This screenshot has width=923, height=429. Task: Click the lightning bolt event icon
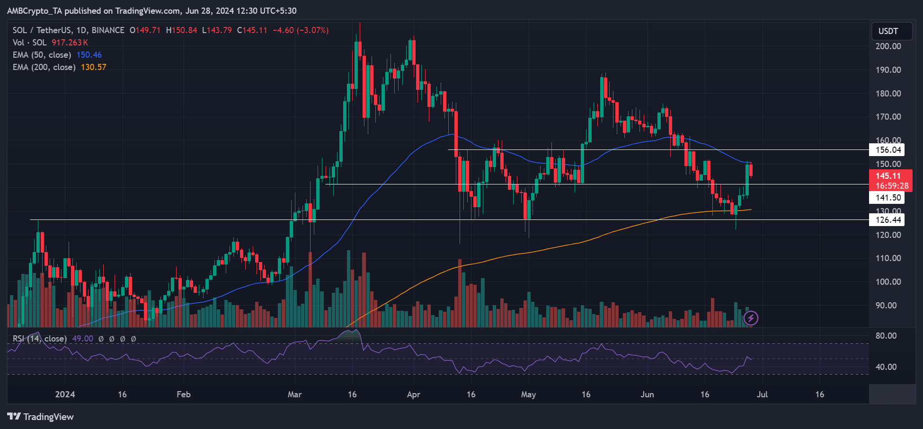click(x=751, y=318)
